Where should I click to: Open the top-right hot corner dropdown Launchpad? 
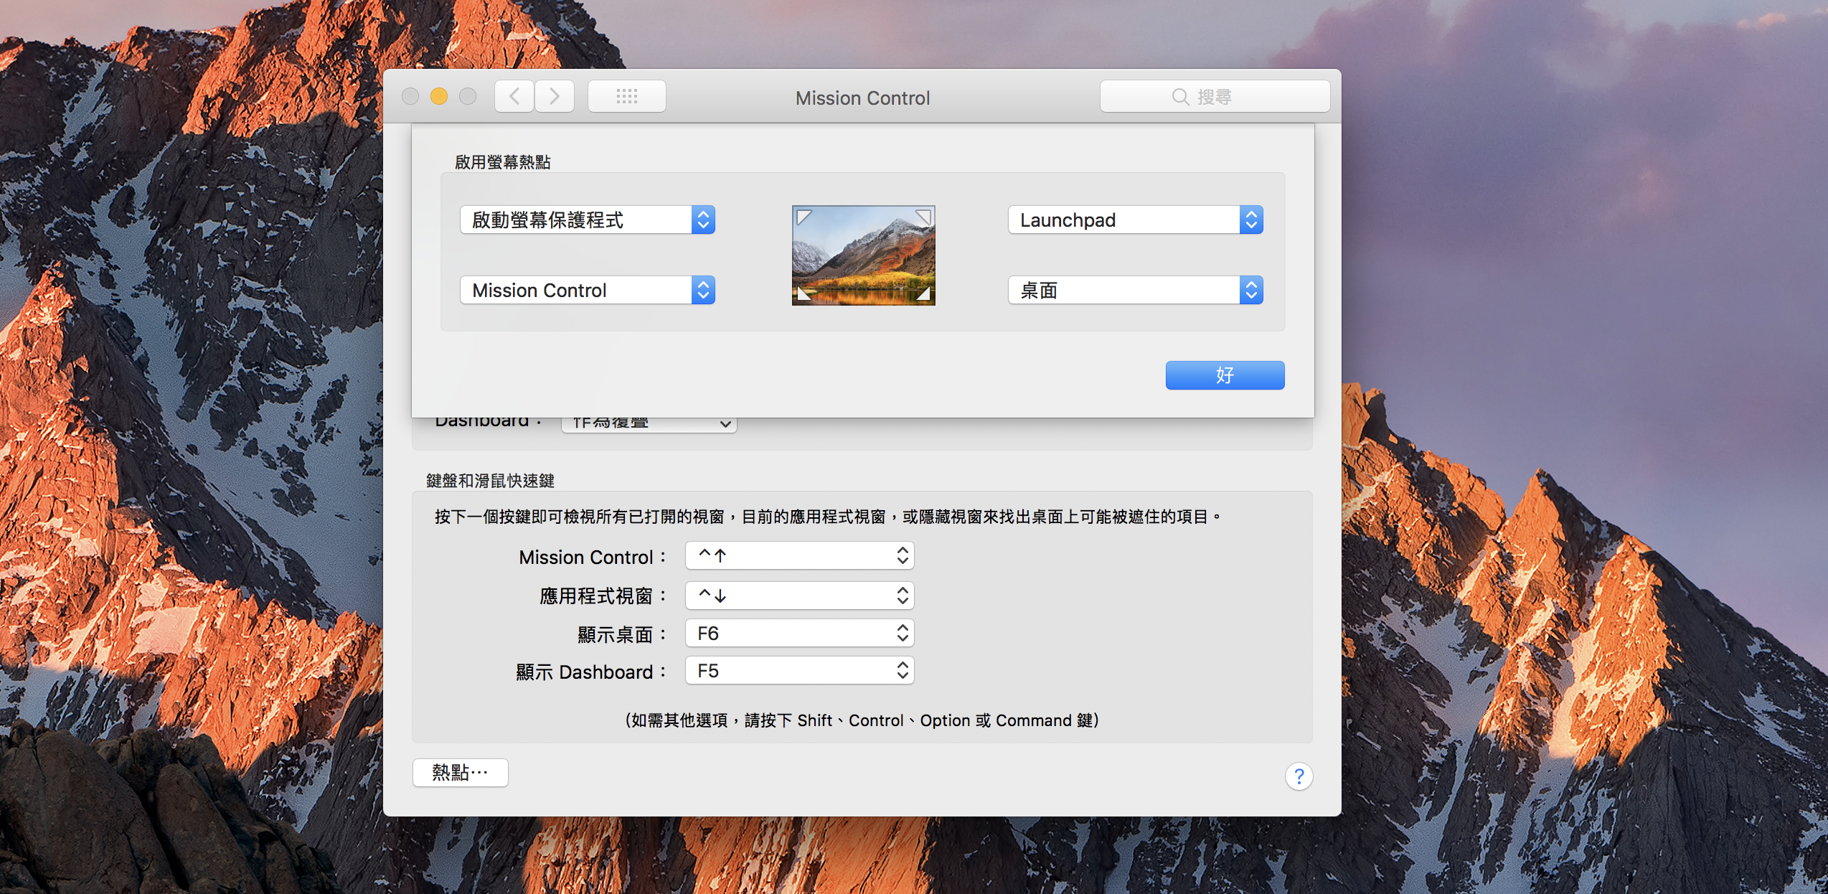coord(1136,220)
